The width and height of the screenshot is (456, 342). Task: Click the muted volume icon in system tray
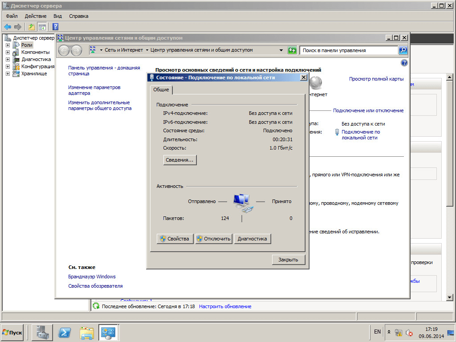click(409, 333)
